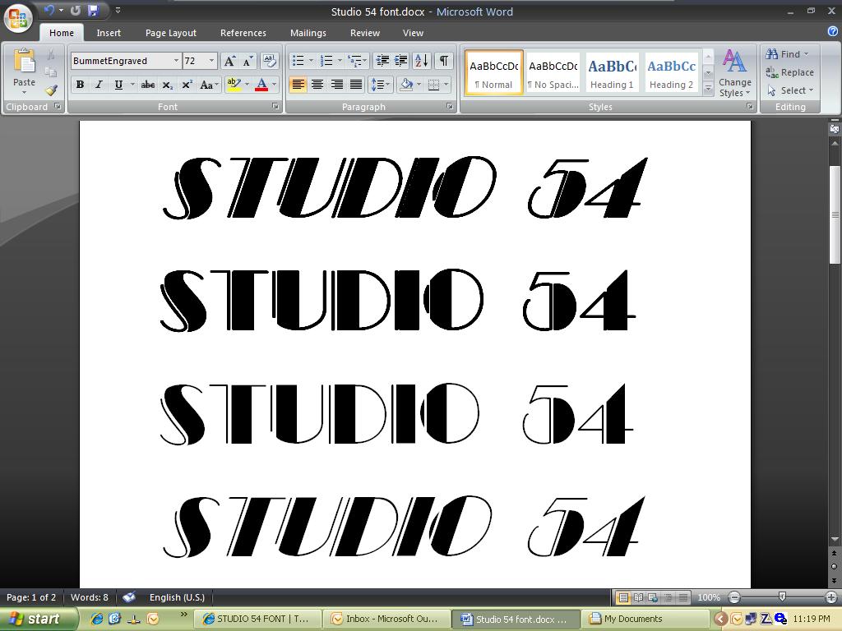Apply superscript formatting

[x=187, y=85]
